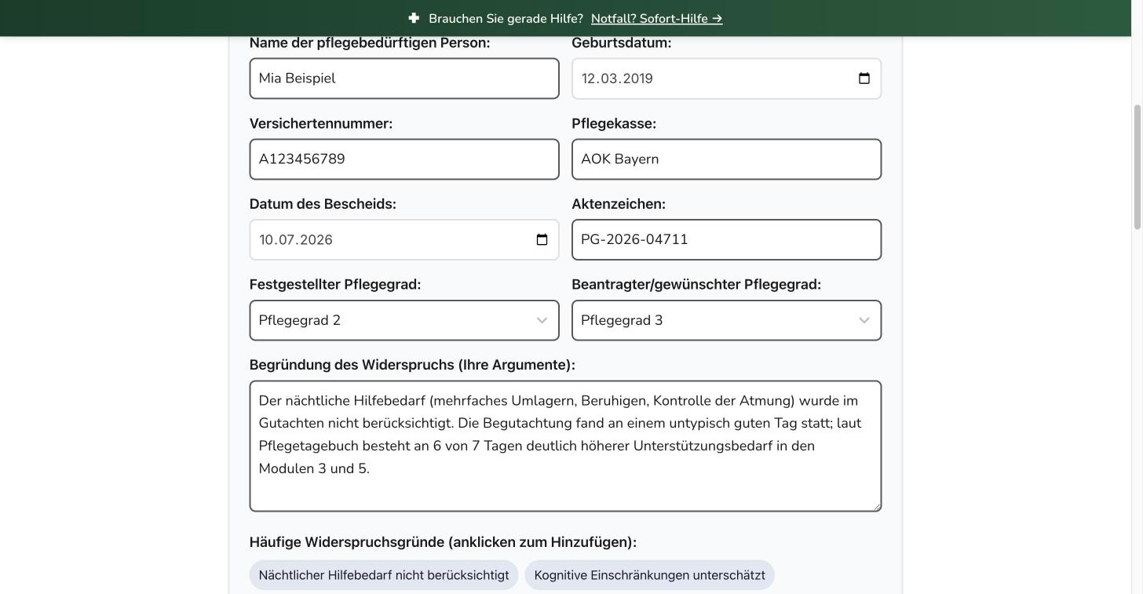This screenshot has height=594, width=1143.
Task: Click the Beantragter/gewünschter Pflegegrad: label
Action: [x=696, y=284]
